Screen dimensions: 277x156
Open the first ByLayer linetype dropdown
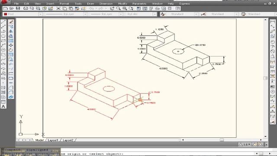coord(85,14)
